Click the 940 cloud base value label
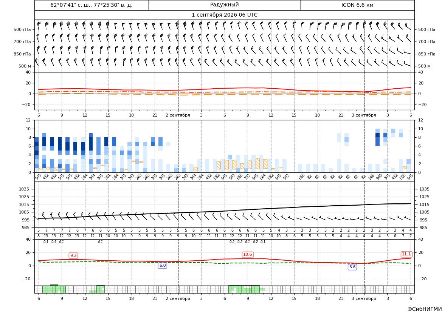This screenshot has height=312, width=442. click(x=379, y=177)
